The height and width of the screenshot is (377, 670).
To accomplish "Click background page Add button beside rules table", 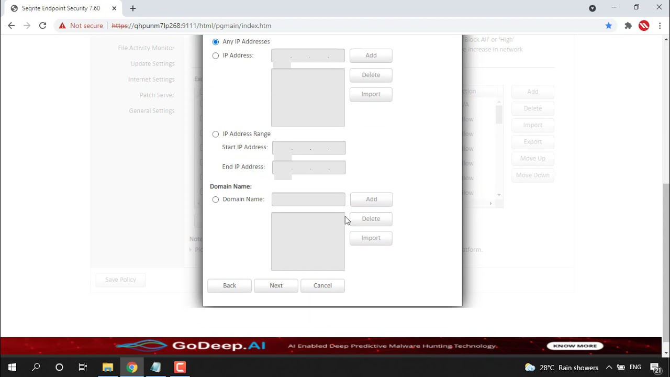I will click(533, 92).
